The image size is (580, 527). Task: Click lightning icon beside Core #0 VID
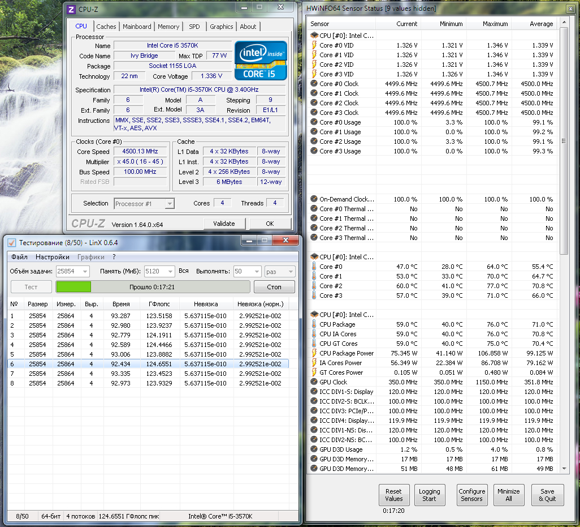[314, 45]
